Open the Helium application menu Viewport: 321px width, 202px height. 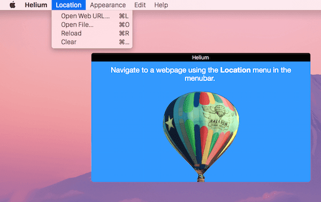[x=36, y=5]
